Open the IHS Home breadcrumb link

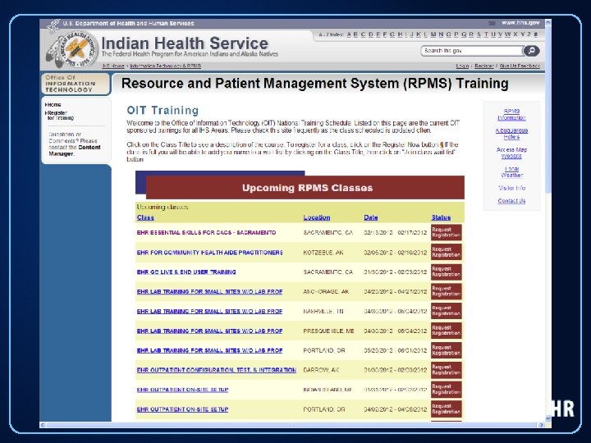[113, 66]
